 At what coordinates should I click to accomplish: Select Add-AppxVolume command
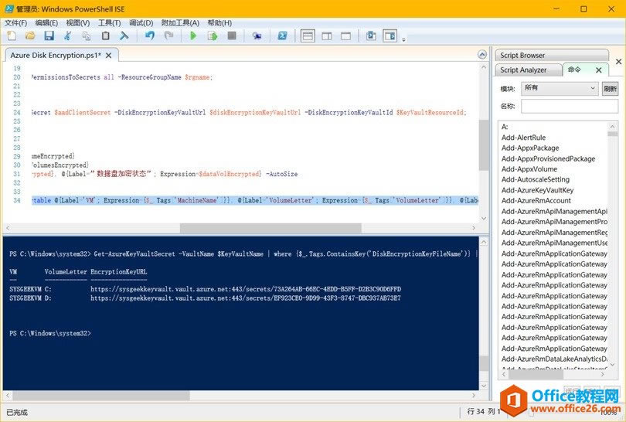coord(529,169)
